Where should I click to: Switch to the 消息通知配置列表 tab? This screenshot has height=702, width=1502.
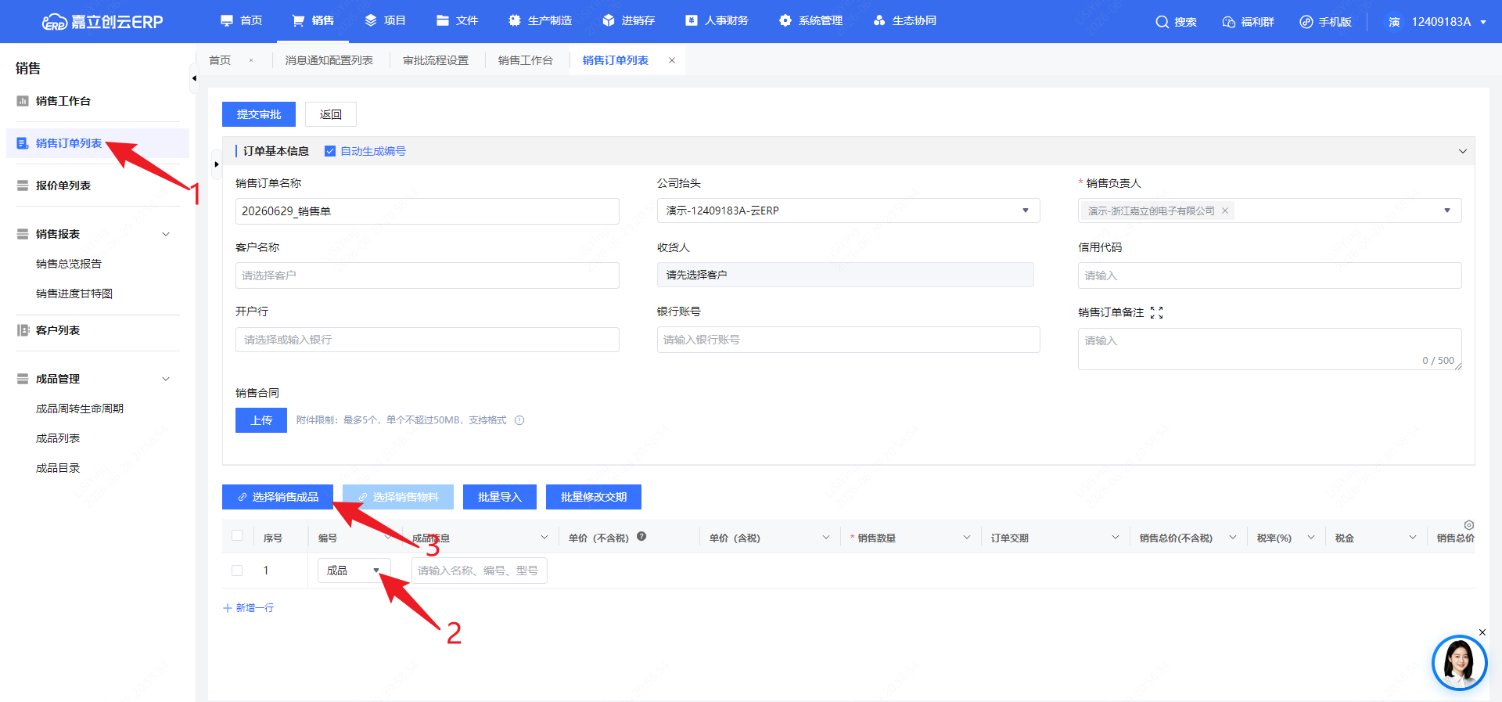coord(329,60)
